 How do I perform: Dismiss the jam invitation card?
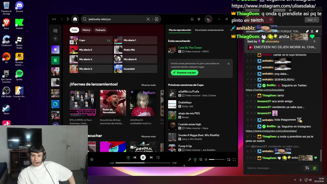[x=228, y=64]
